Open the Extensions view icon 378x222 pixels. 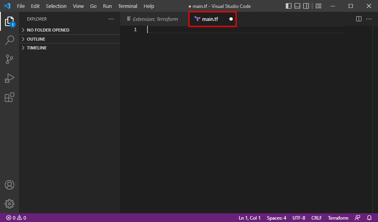(x=9, y=97)
